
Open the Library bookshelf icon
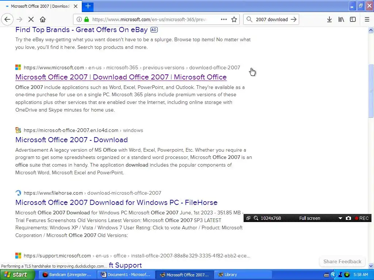[x=341, y=19]
